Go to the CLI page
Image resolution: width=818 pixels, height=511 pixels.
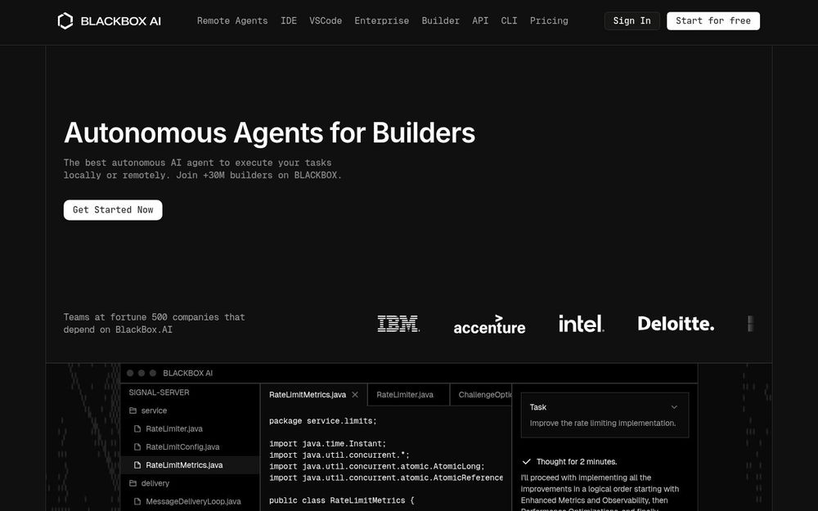point(509,21)
